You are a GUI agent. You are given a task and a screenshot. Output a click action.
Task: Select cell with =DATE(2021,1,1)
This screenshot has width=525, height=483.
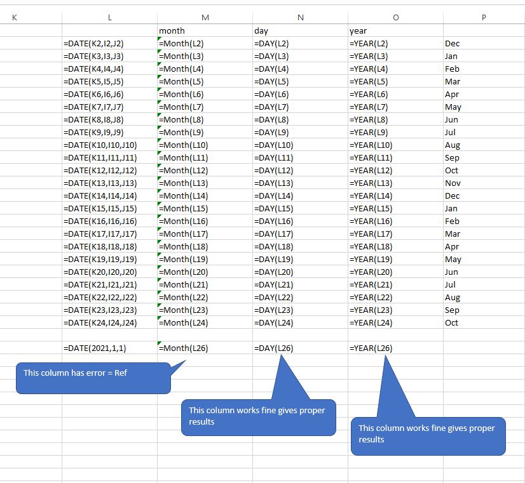coord(109,348)
